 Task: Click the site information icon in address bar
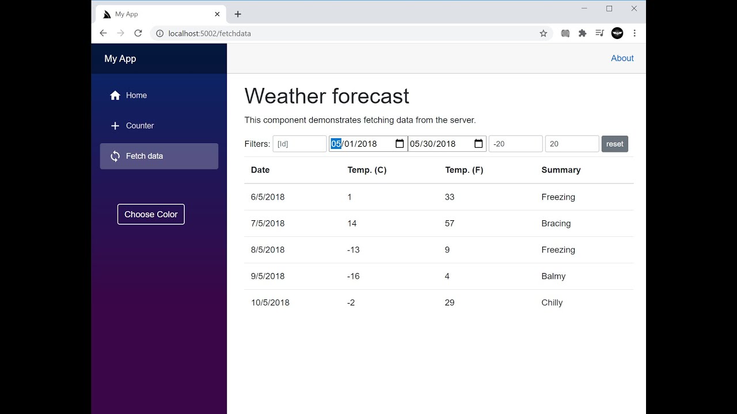[160, 33]
